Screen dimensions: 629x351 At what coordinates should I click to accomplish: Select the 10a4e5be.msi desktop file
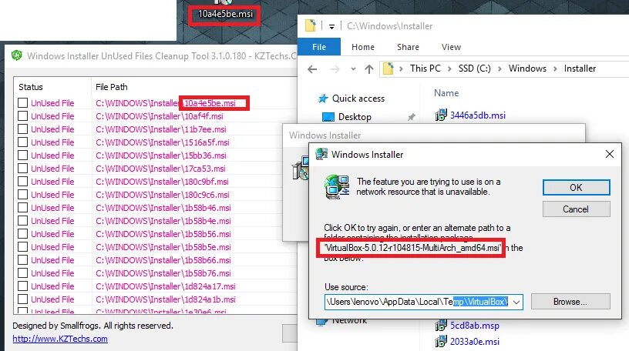pos(225,14)
